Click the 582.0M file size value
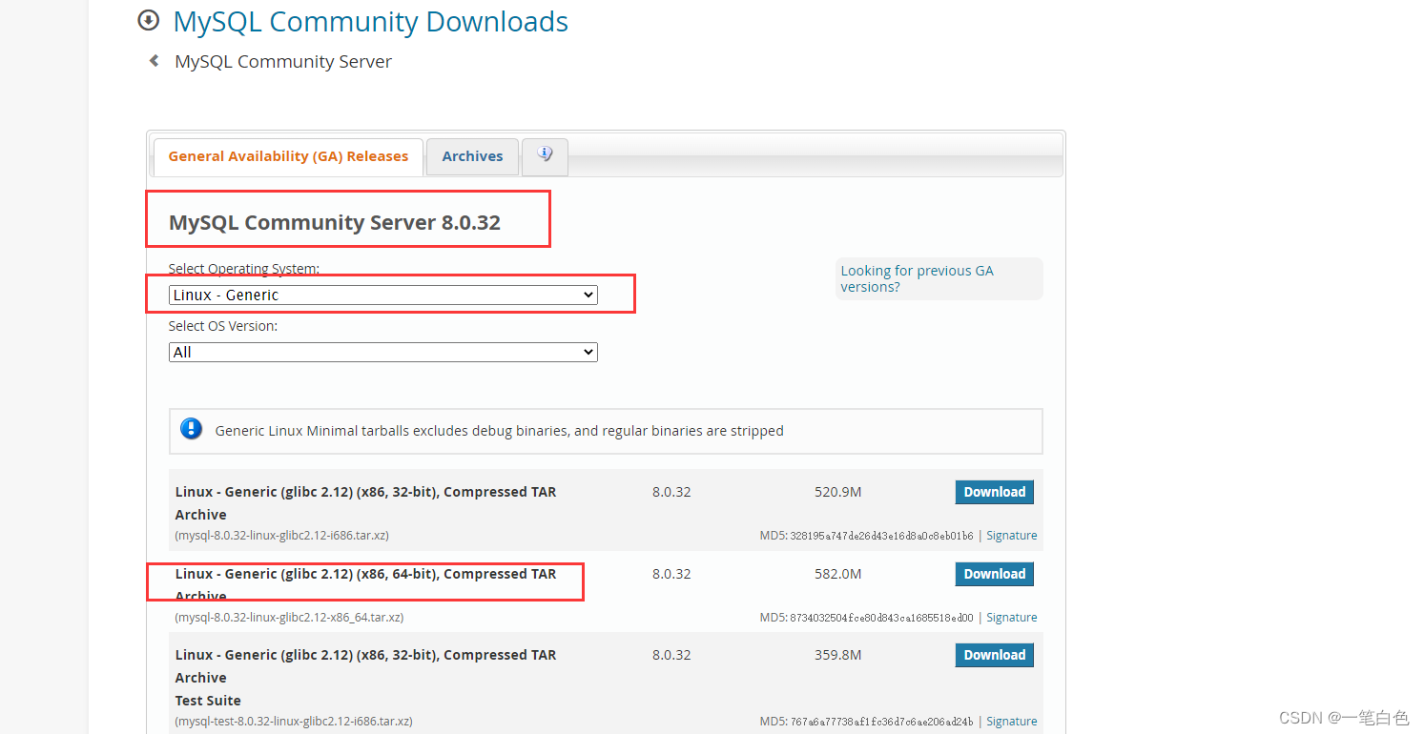 (x=838, y=574)
